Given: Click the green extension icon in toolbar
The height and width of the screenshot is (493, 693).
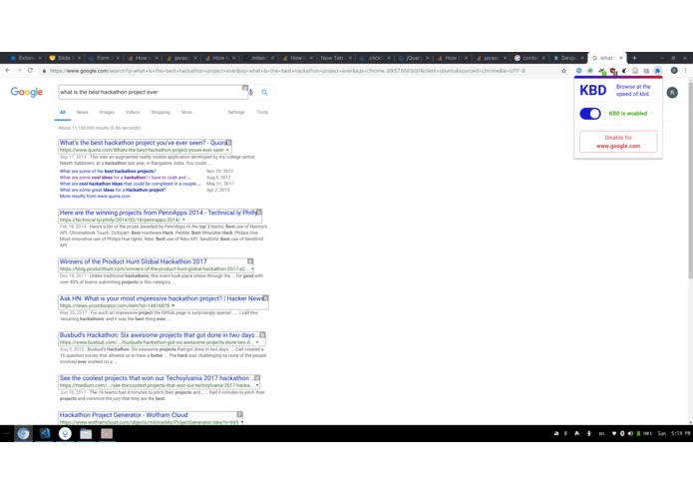Looking at the screenshot, I should coord(590,71).
